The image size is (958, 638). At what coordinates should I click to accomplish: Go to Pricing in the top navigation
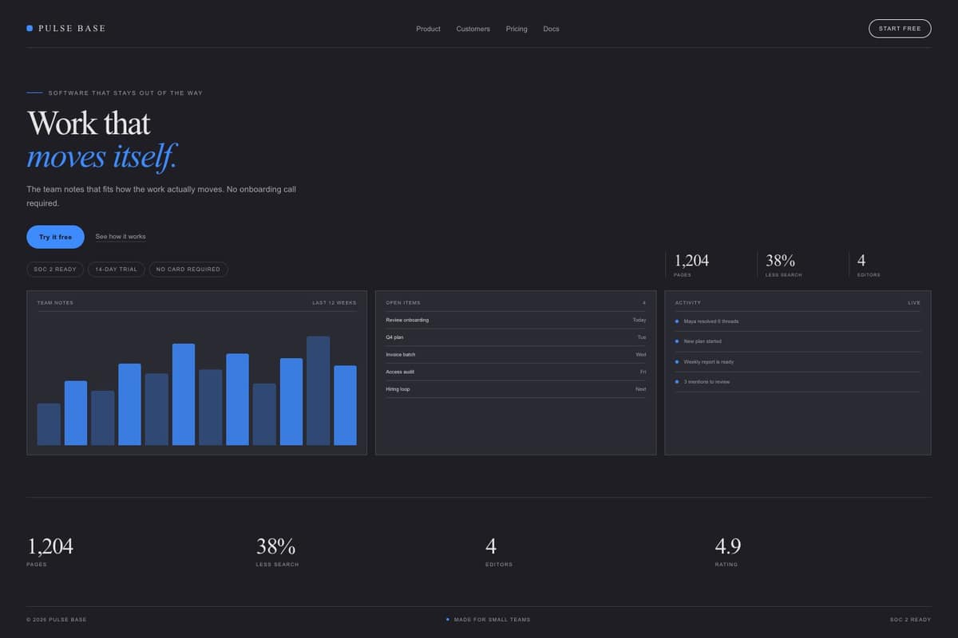tap(517, 29)
